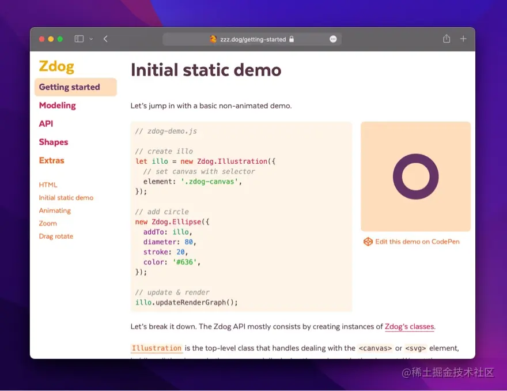Click the 'addTo: illo,' code line
507x391 pixels.
(168, 232)
